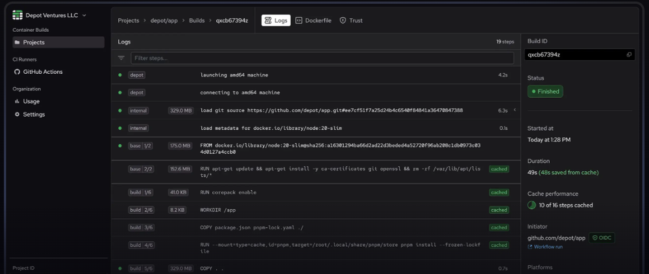
Task: Click the Projects folder icon
Action: [17, 42]
